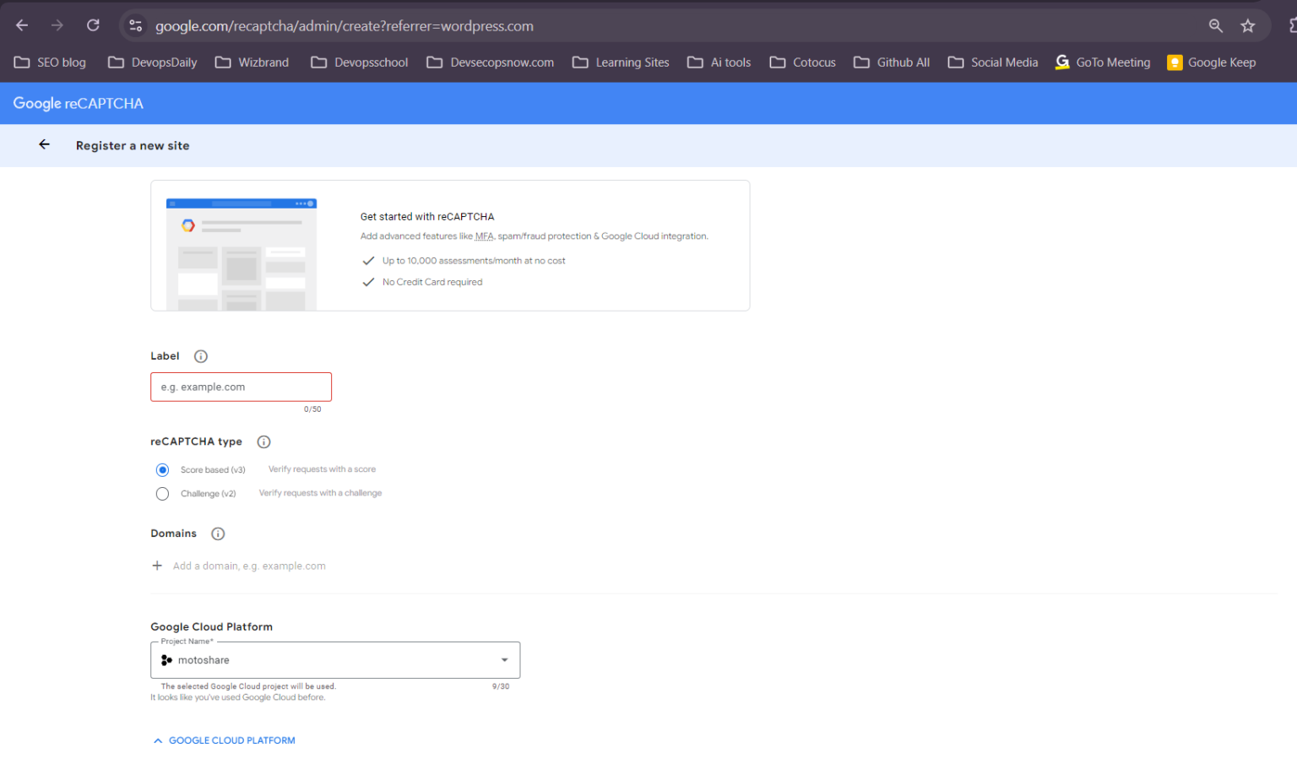Reload the page using the refresh icon

click(93, 25)
